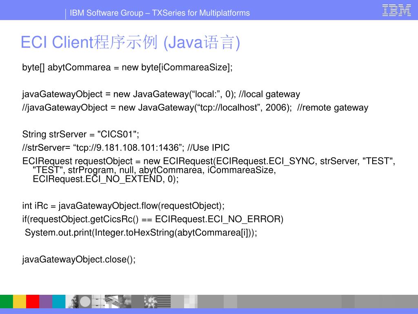Click header text "IBM Software Group – TXSeries for Multiplatforms"

point(160,13)
